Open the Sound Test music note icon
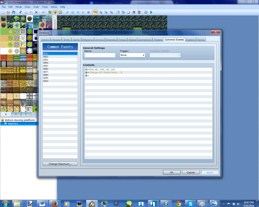 tap(134, 12)
